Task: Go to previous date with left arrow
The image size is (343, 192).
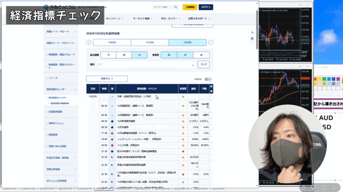Action: (x=88, y=42)
